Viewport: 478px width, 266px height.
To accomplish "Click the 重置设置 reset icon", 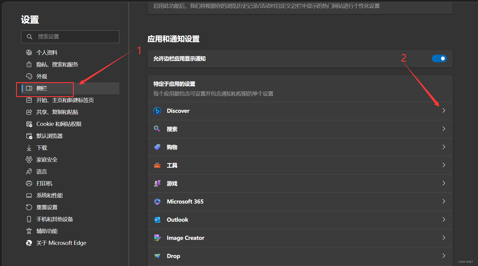I will [x=29, y=207].
